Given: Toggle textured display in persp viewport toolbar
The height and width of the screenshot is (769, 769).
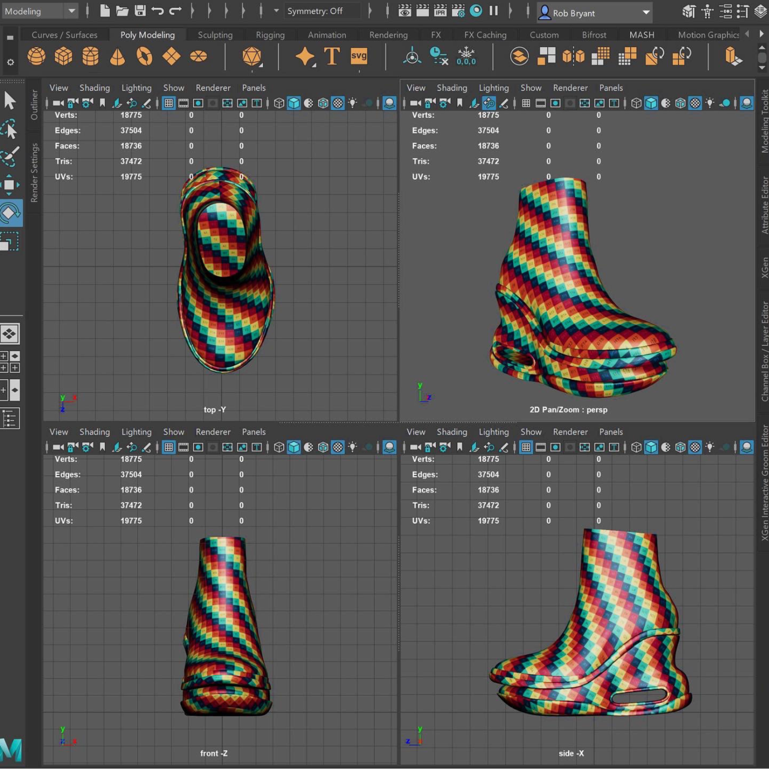Looking at the screenshot, I should coord(695,103).
